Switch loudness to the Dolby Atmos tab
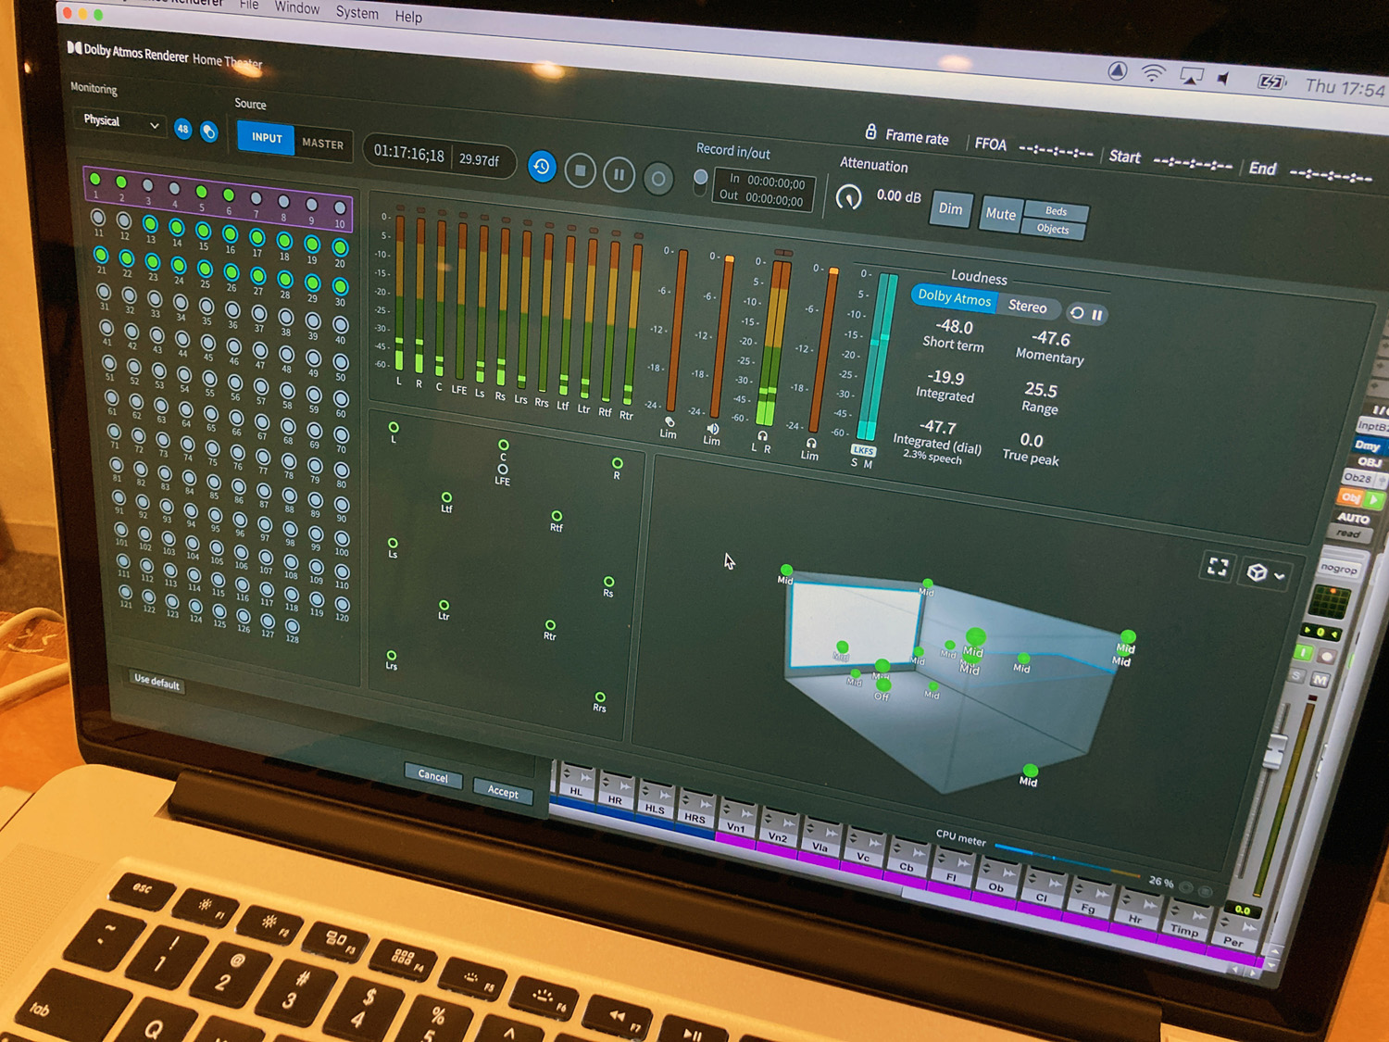 click(x=954, y=297)
